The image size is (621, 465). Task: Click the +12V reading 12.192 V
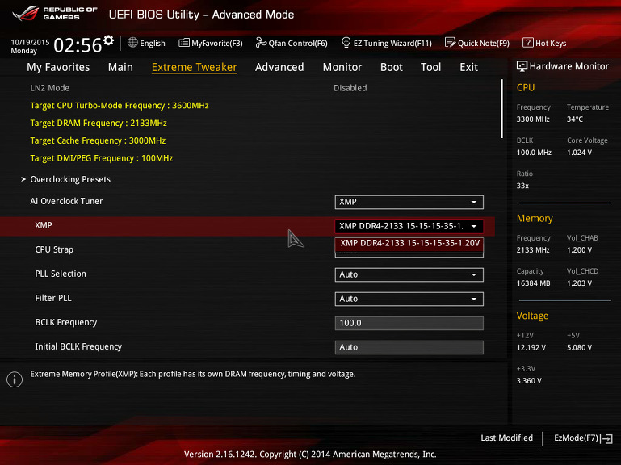pos(531,347)
